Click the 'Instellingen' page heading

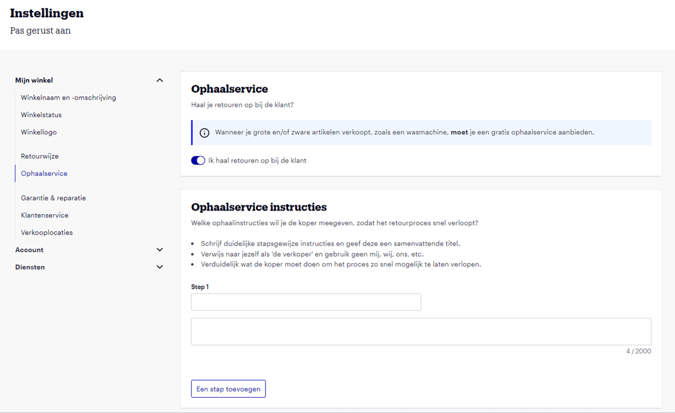click(47, 13)
